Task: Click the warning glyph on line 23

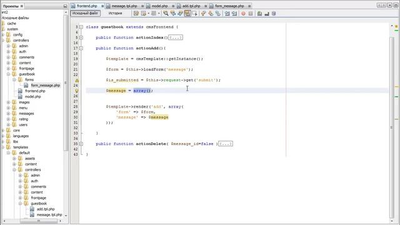Action: click(77, 81)
